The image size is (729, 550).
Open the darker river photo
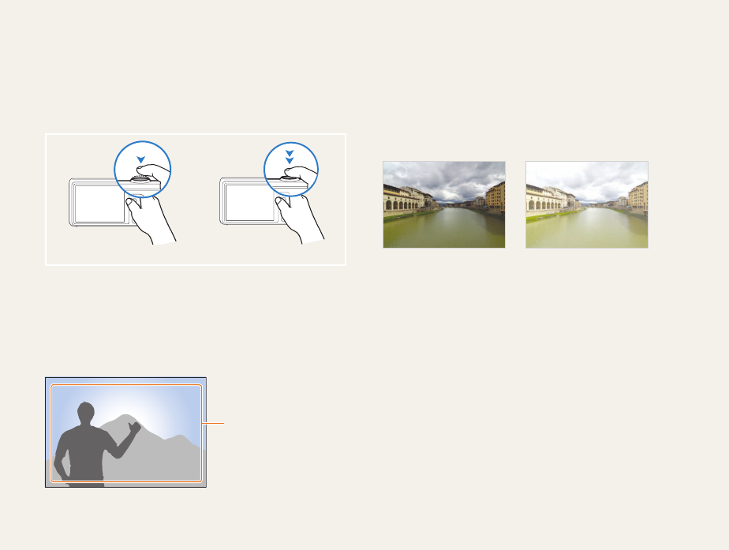tap(444, 204)
